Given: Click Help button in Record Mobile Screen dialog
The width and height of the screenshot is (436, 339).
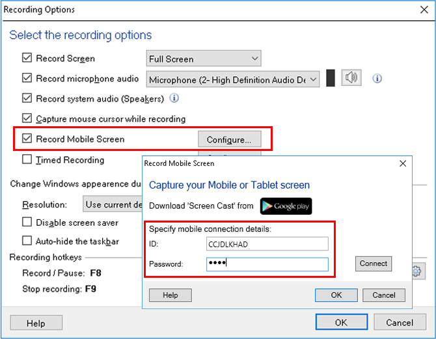Looking at the screenshot, I should 170,295.
